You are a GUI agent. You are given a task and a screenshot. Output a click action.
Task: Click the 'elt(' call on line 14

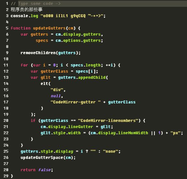coord(45,84)
